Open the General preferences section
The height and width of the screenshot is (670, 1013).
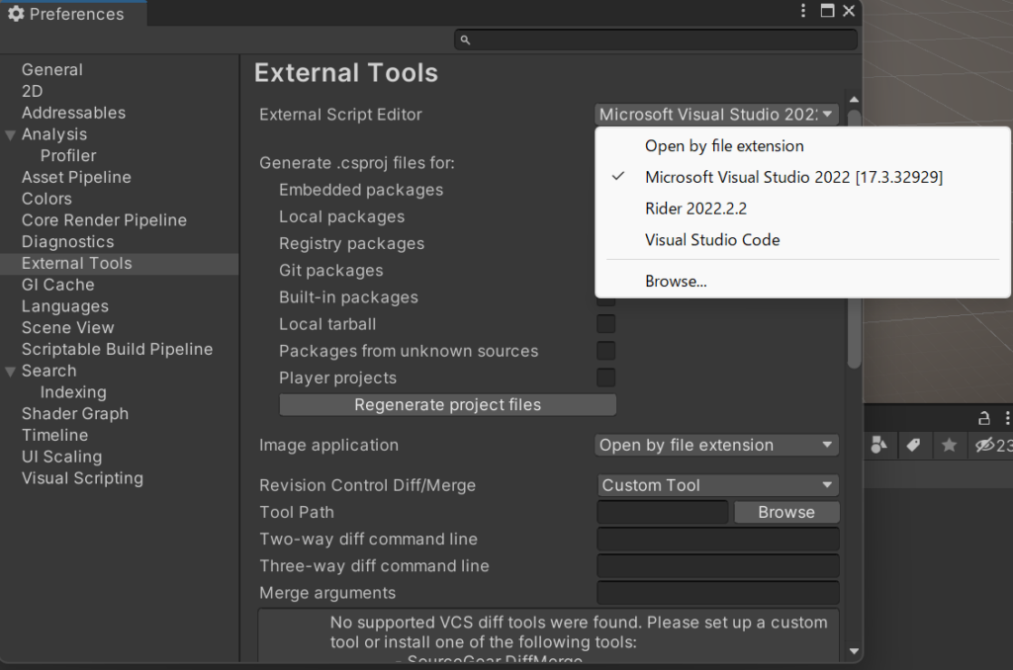tap(52, 70)
